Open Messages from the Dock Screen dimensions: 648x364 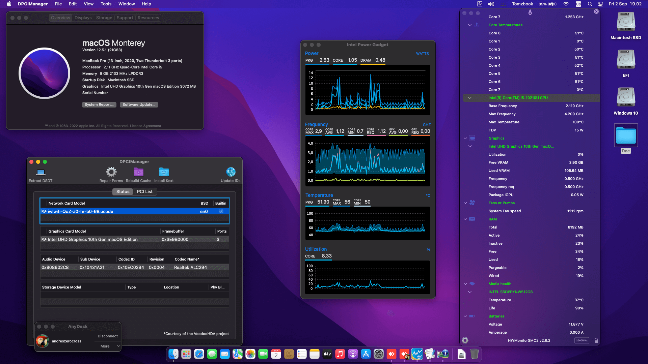pos(212,354)
